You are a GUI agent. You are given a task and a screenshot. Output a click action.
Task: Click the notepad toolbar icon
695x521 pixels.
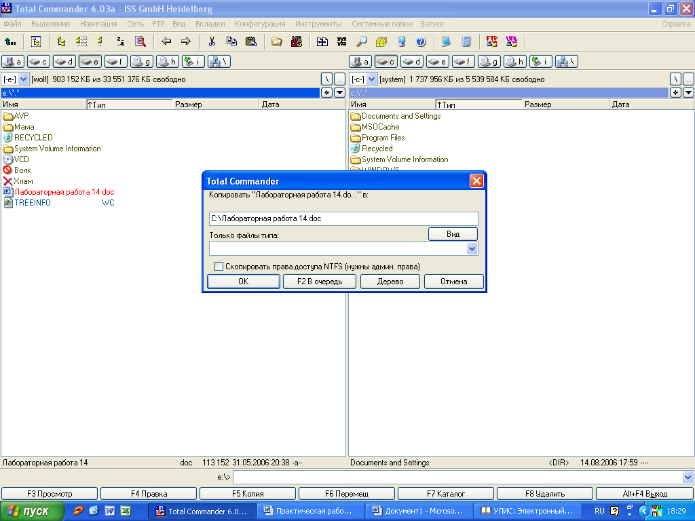click(446, 41)
